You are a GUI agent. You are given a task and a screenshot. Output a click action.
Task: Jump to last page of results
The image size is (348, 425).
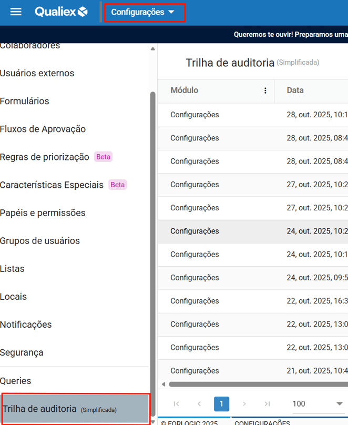pos(267,404)
